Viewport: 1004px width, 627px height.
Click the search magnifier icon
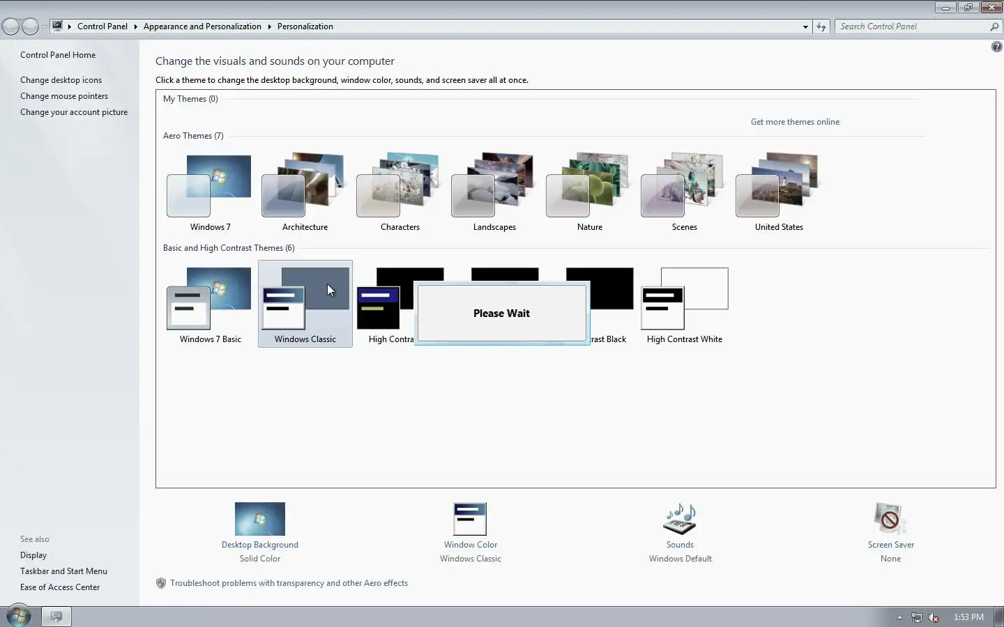click(994, 26)
